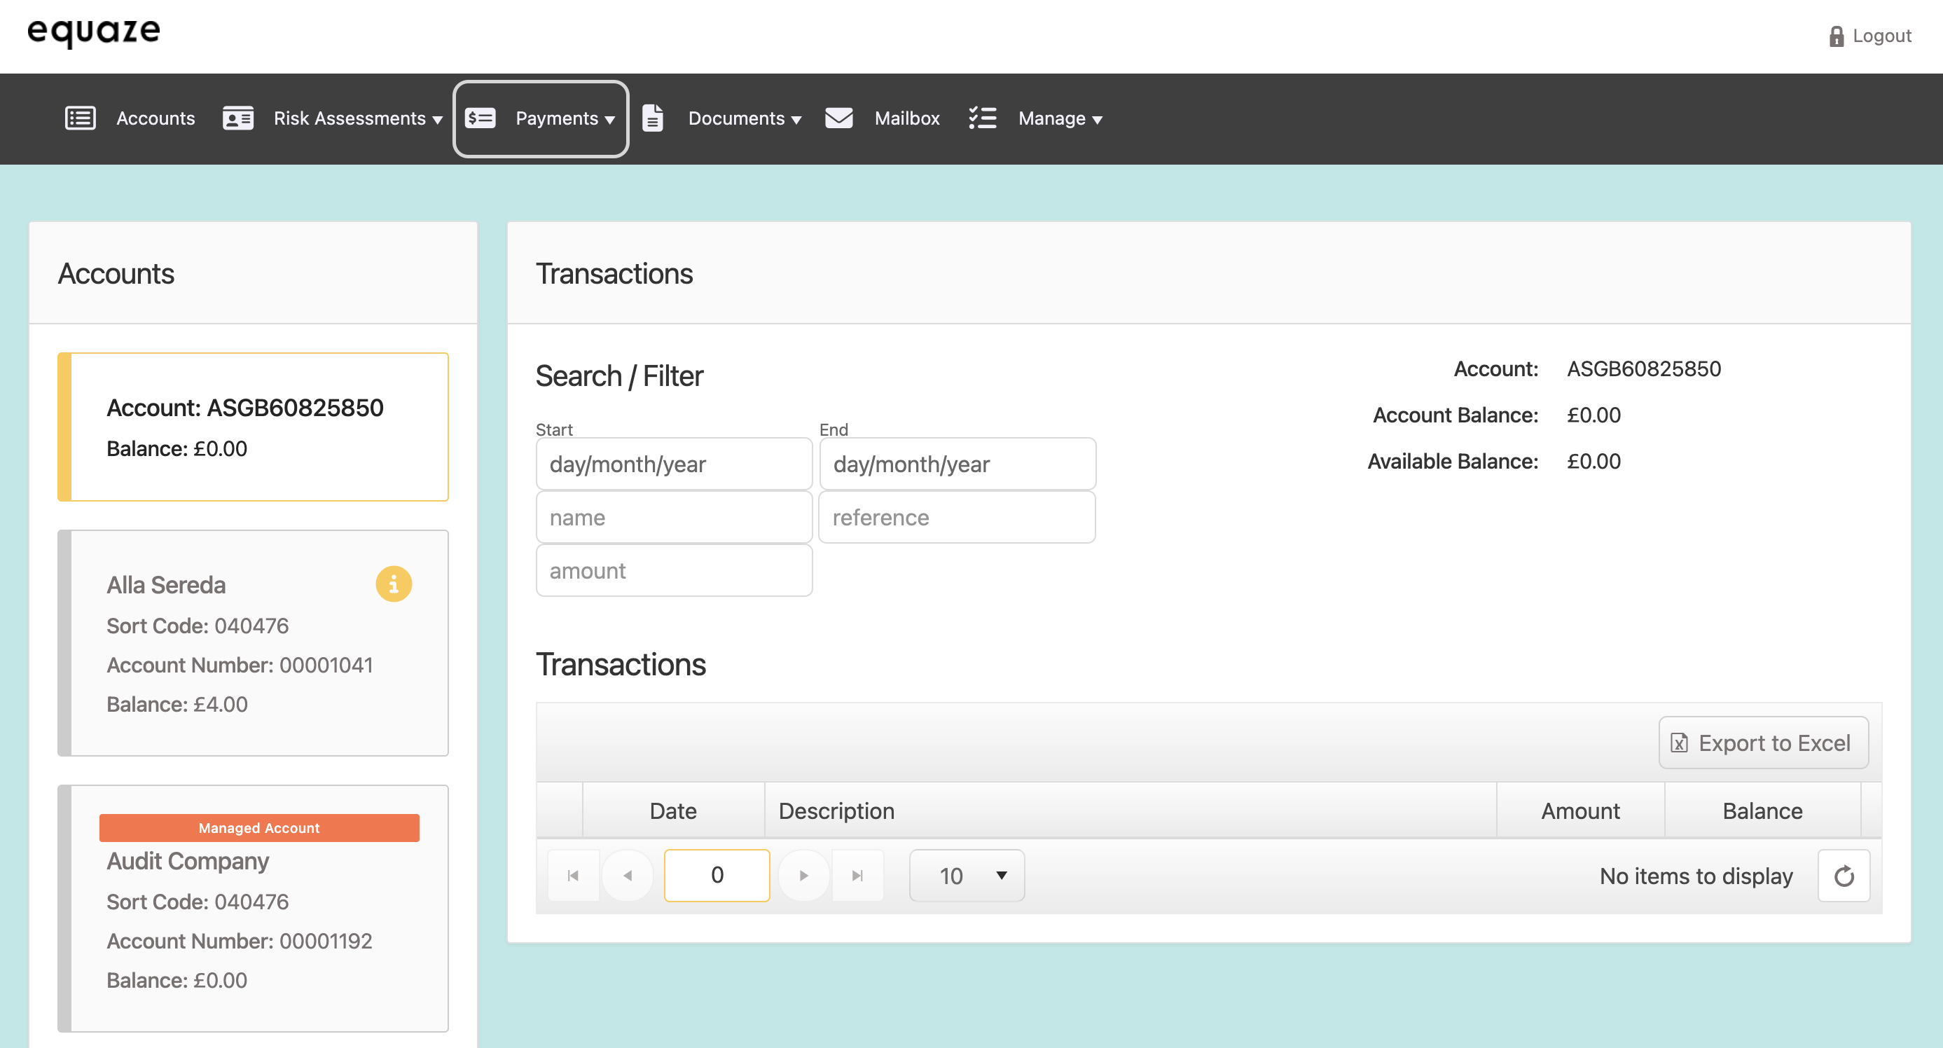Go to the first transactions page
Screen dimensions: 1943x1048
click(573, 876)
